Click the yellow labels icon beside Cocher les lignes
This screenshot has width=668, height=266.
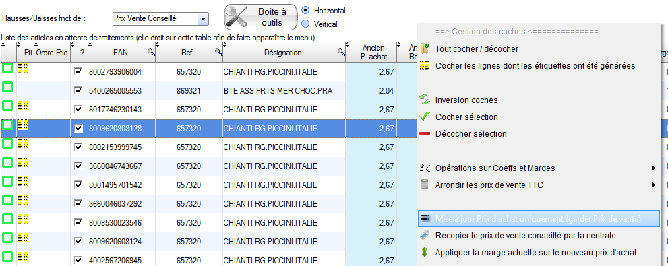coord(425,66)
